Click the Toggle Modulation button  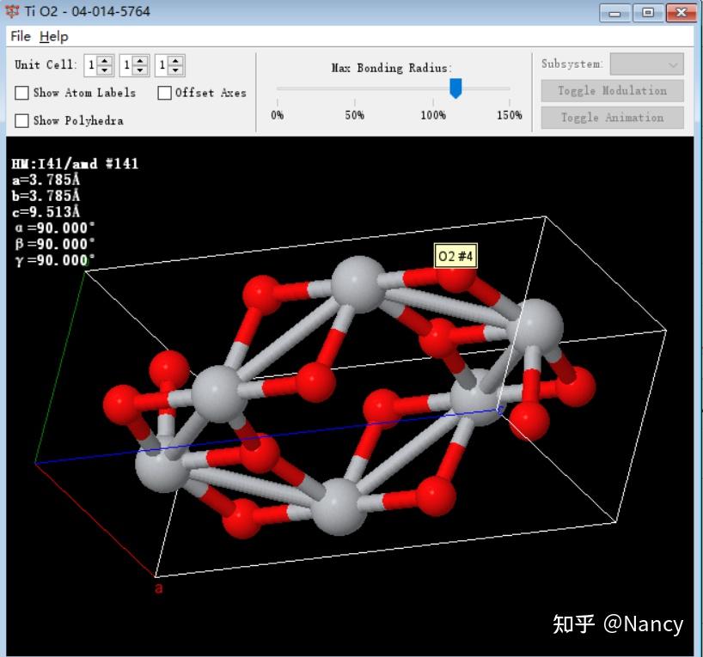point(612,90)
